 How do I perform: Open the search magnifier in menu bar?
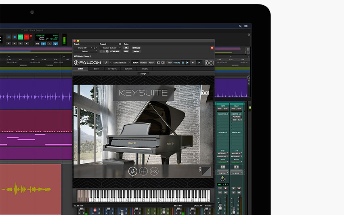(240, 26)
